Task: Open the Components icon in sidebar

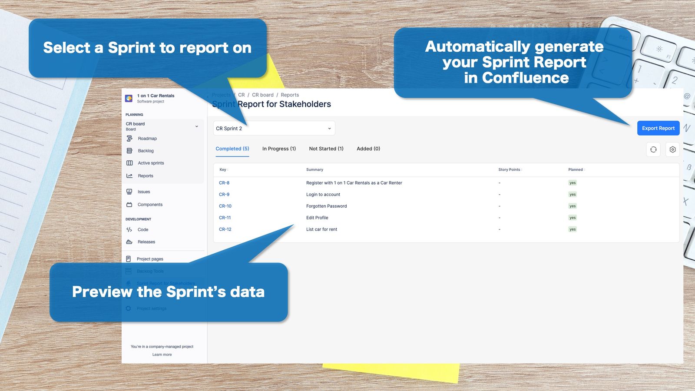Action: (x=129, y=205)
